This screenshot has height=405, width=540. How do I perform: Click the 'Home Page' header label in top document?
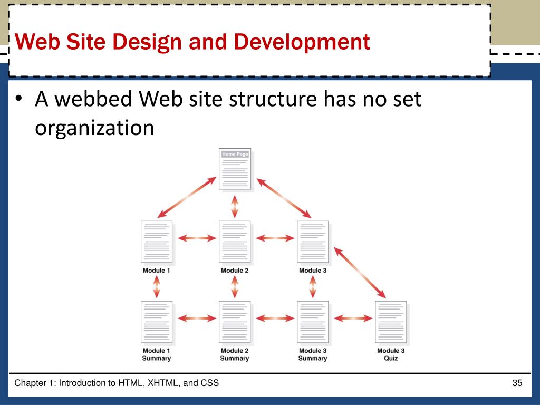click(235, 154)
